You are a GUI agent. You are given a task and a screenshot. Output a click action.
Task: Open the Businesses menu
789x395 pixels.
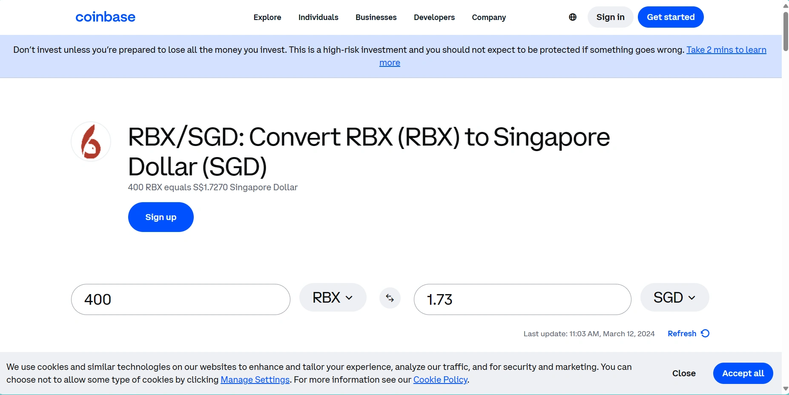tap(376, 17)
